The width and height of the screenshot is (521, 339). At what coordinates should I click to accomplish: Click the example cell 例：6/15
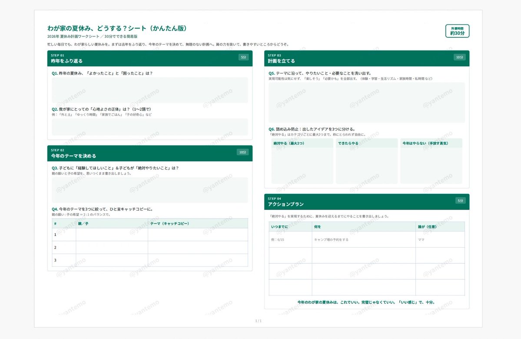tap(290, 239)
